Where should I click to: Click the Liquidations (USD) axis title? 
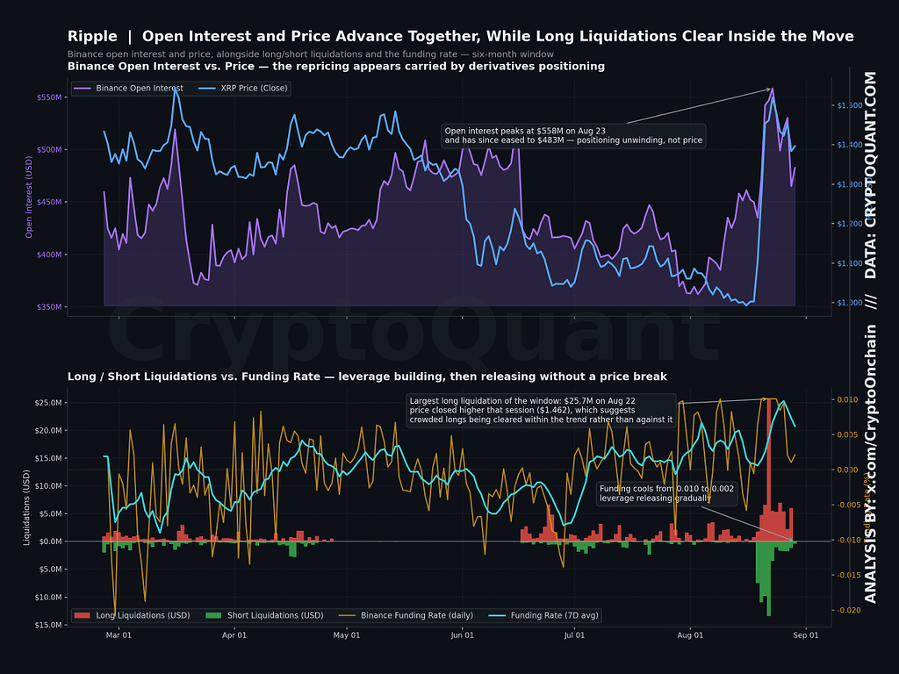[26, 507]
